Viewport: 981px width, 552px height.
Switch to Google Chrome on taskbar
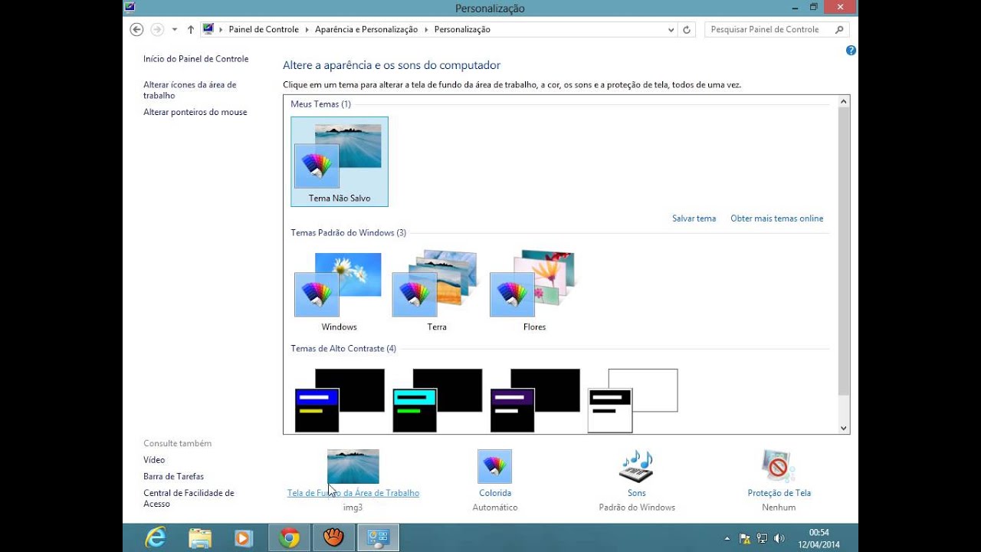289,537
